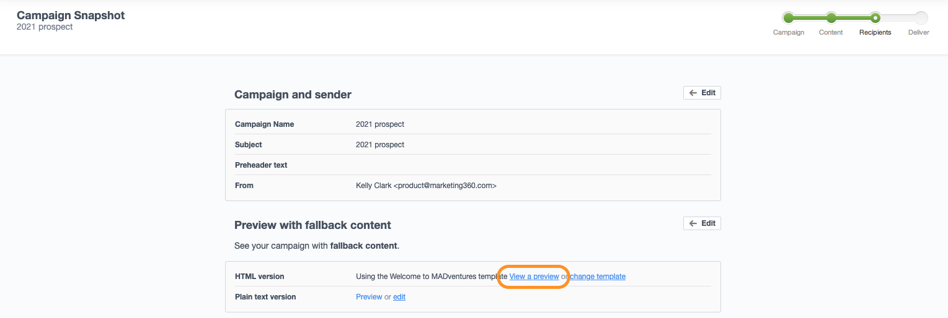Viewport: 948px width, 318px height.
Task: Select the Recipients step label
Action: [875, 32]
